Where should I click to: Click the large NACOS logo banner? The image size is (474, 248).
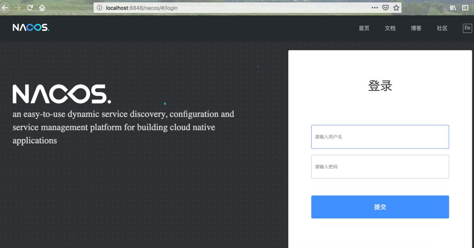62,94
